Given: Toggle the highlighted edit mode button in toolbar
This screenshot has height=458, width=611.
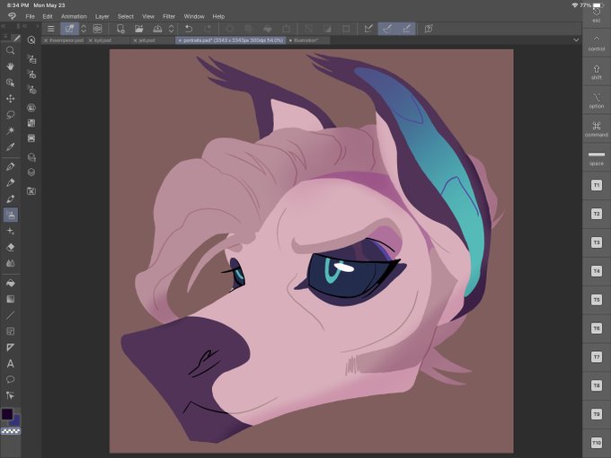Looking at the screenshot, I should [69, 29].
